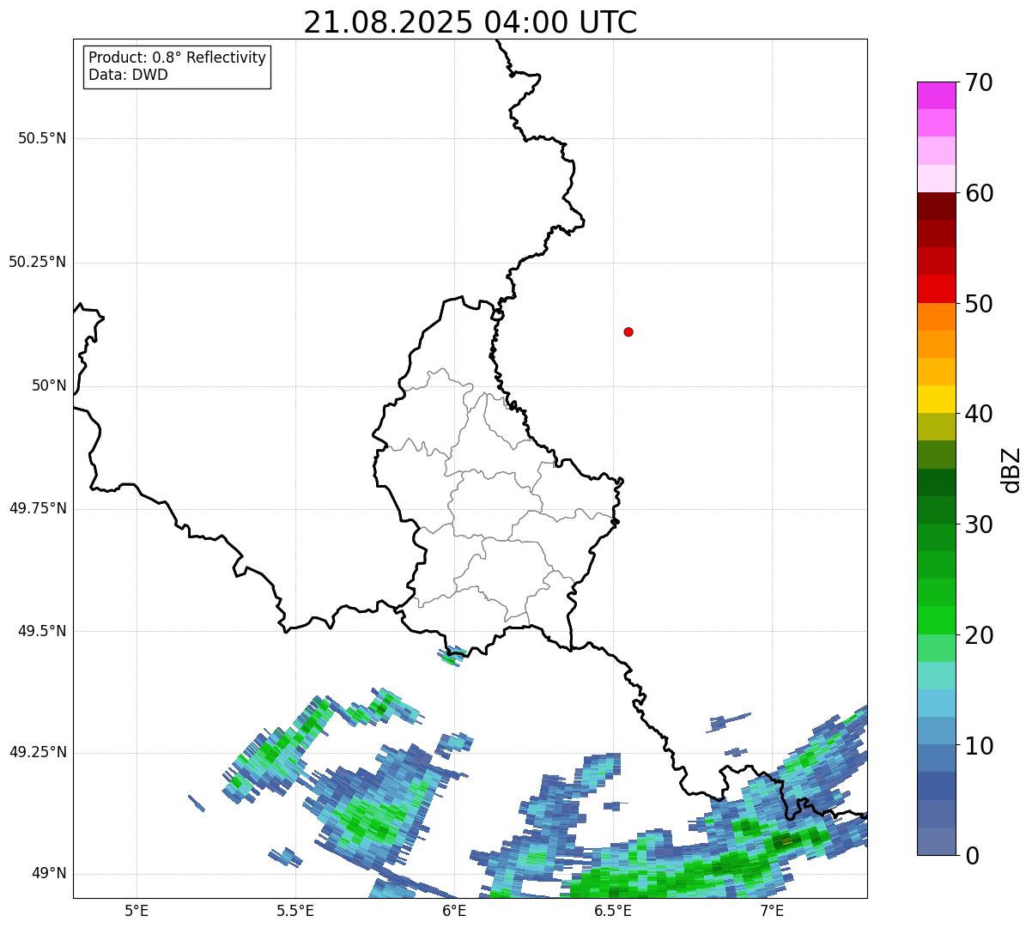Click the 50.25°N latitude label
The image size is (1032, 928).
tap(38, 262)
